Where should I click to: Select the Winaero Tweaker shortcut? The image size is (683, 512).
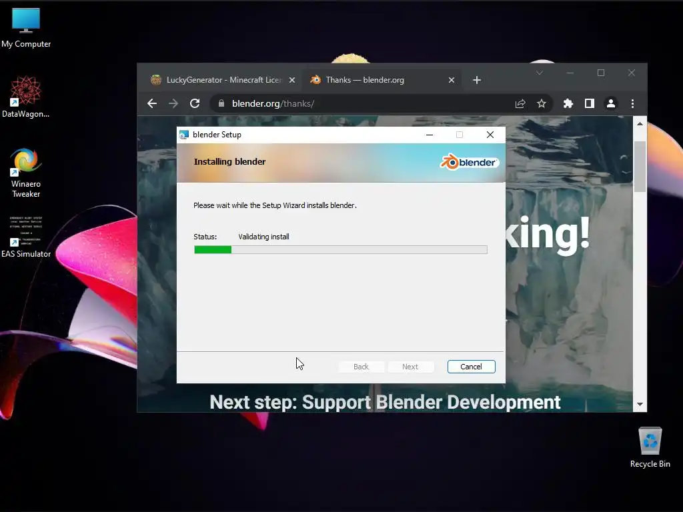click(x=26, y=173)
